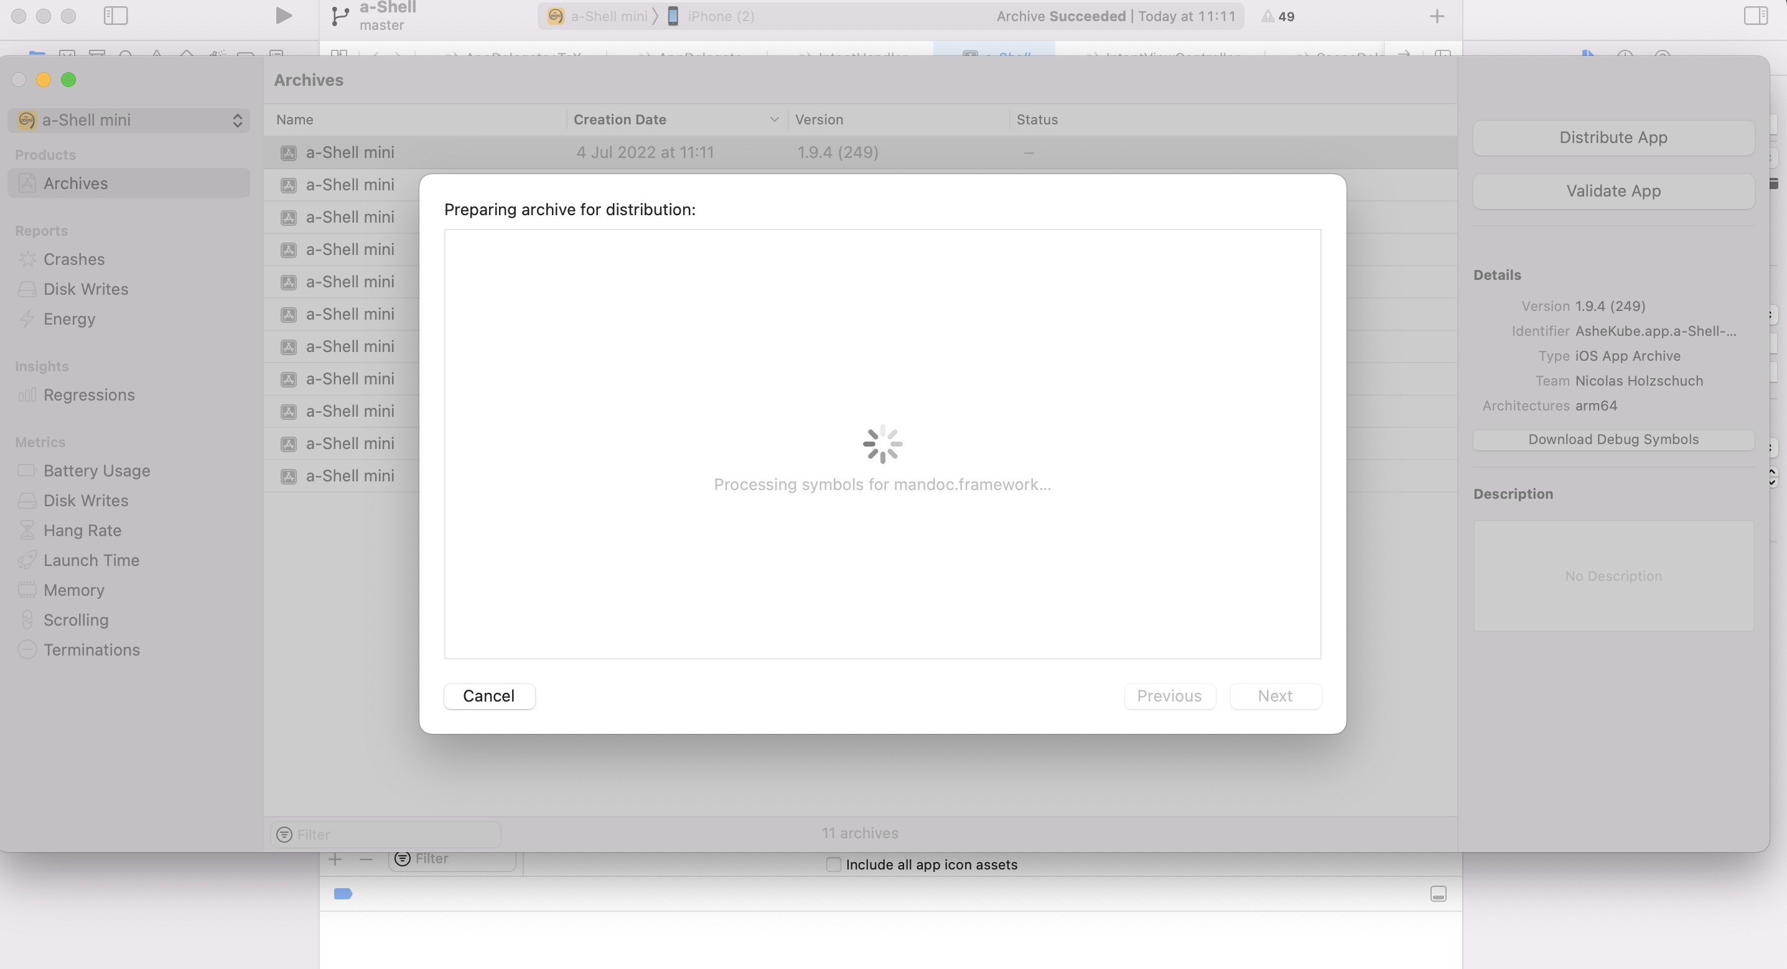Select Archives in Organizer sidebar
Screen dimensions: 1787x969
(129, 183)
